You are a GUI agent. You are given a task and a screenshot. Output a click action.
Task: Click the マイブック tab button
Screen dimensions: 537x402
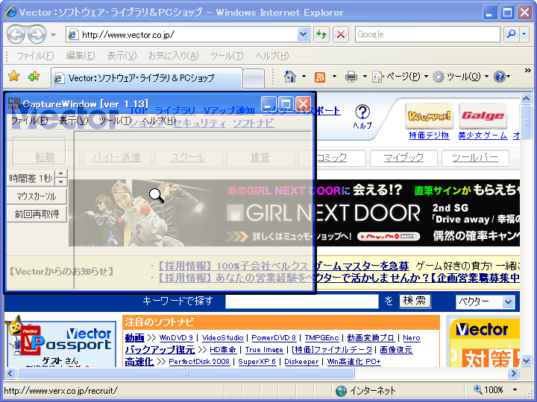pyautogui.click(x=403, y=158)
